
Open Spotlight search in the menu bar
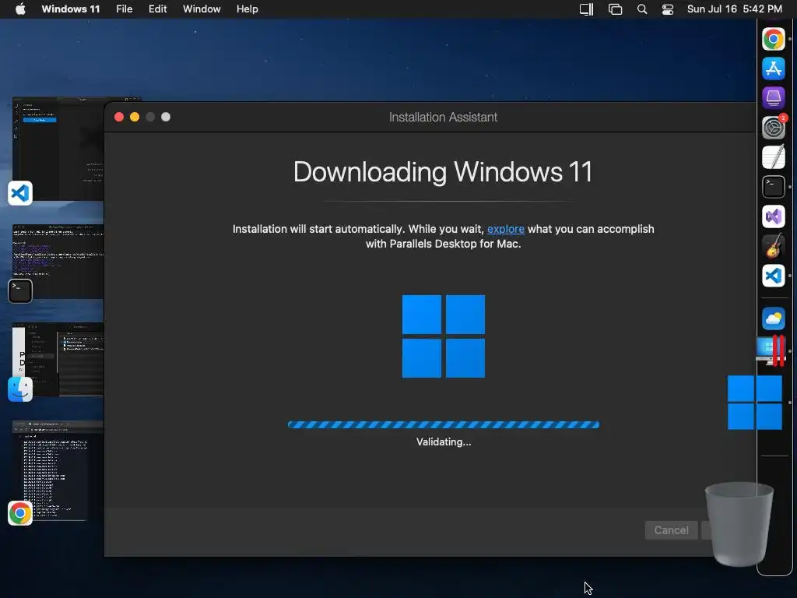click(642, 9)
